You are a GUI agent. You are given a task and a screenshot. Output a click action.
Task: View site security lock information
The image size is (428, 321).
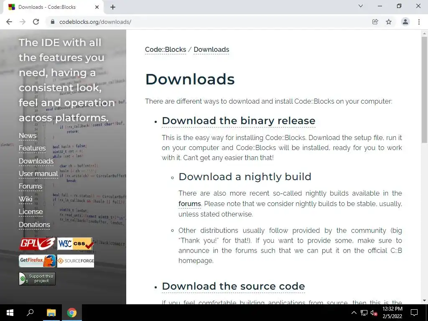[53, 22]
